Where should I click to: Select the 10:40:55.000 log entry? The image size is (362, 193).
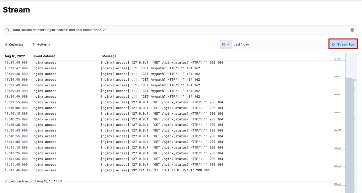(167, 136)
